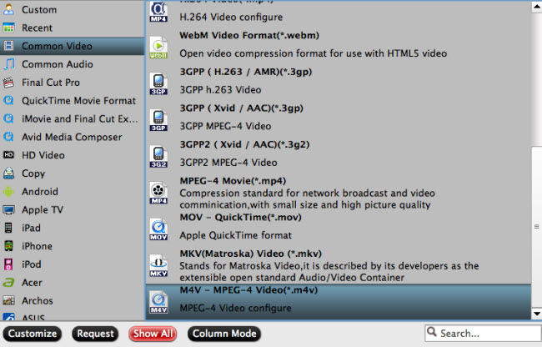The image size is (542, 347).
Task: Select the iPod category text
Action: [x=32, y=264]
